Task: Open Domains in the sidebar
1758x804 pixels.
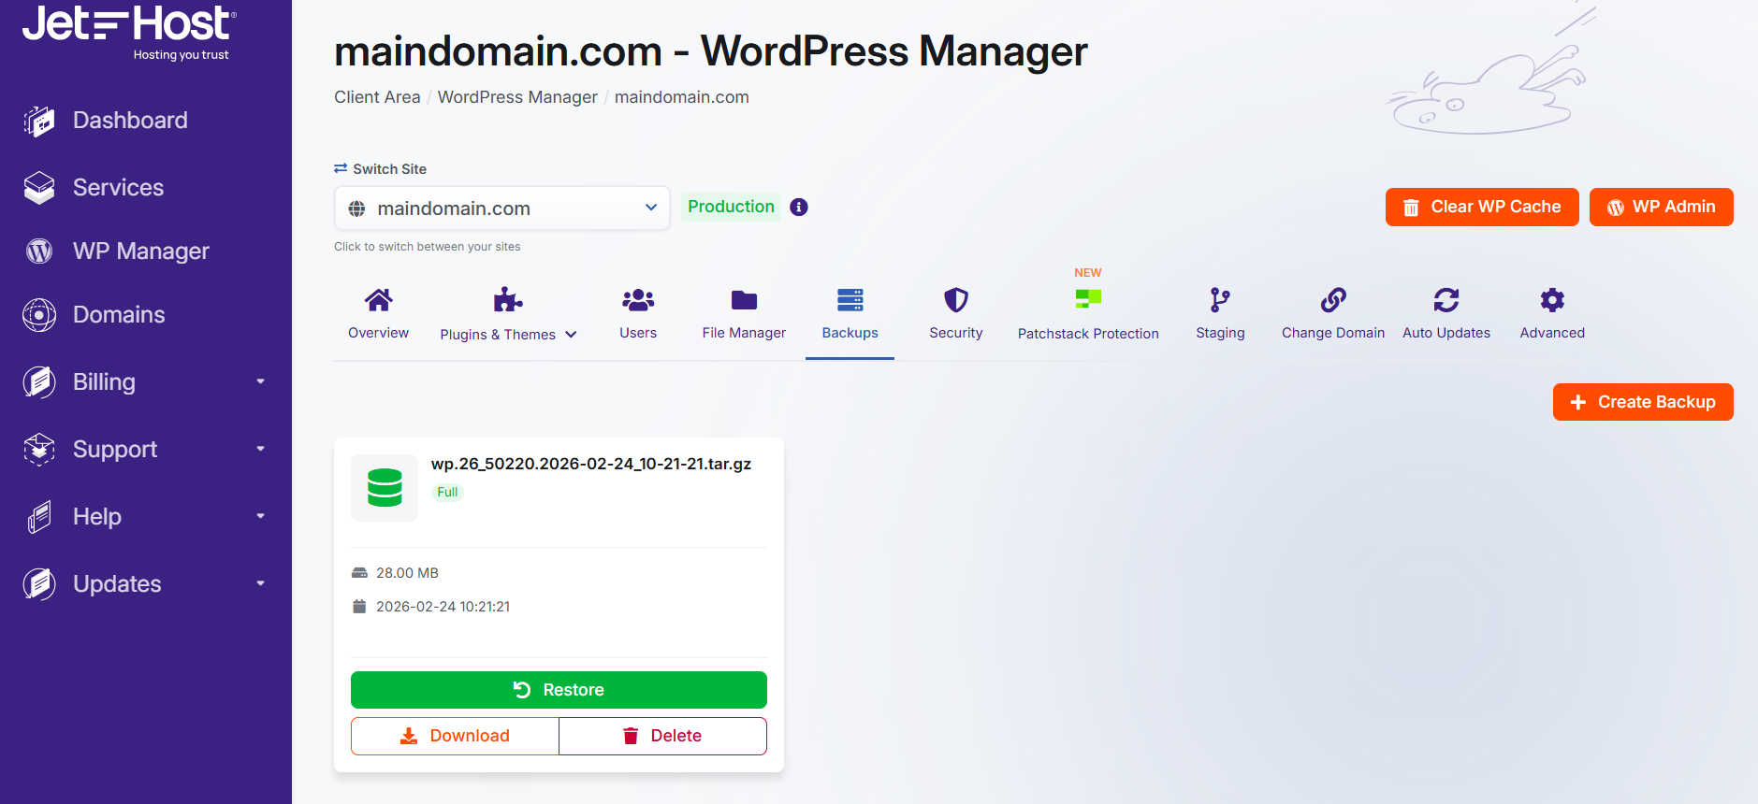Action: (119, 315)
